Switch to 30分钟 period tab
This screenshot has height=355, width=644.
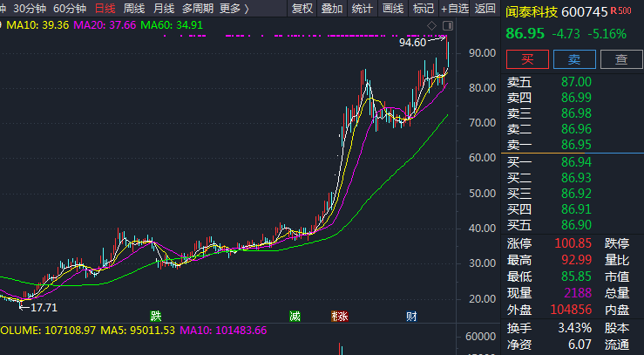point(30,8)
